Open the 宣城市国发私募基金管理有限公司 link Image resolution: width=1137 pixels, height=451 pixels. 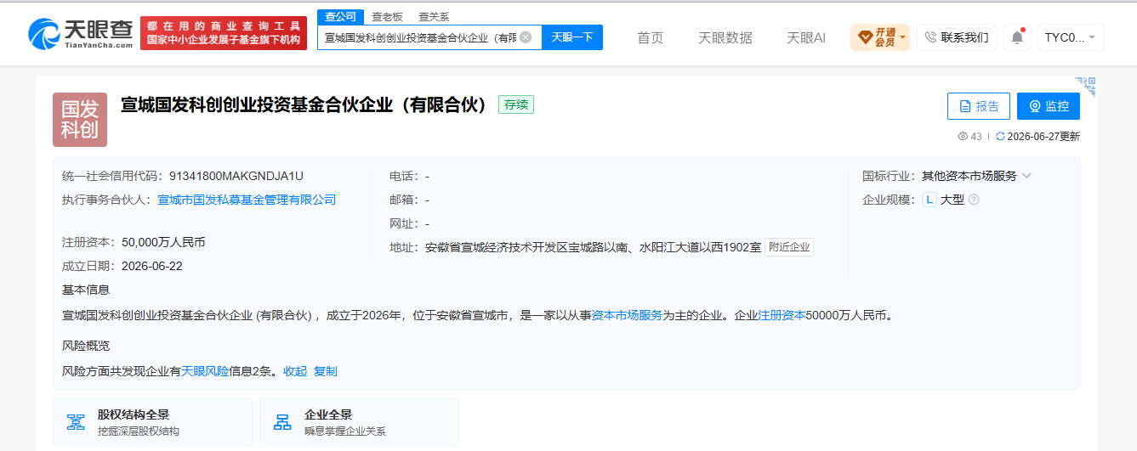pyautogui.click(x=247, y=200)
